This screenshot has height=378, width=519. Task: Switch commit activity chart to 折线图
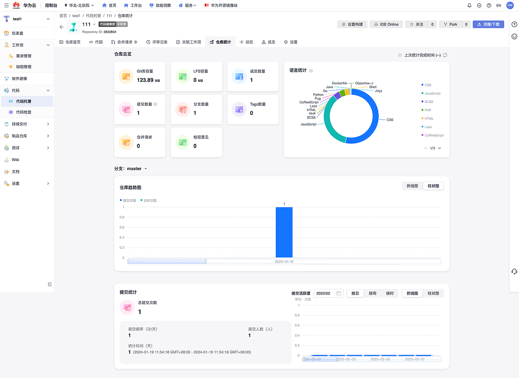pos(412,293)
